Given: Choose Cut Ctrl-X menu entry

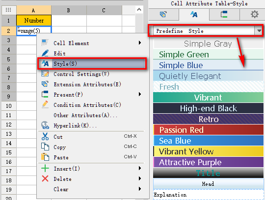Looking at the screenshot, I should click(92, 137).
